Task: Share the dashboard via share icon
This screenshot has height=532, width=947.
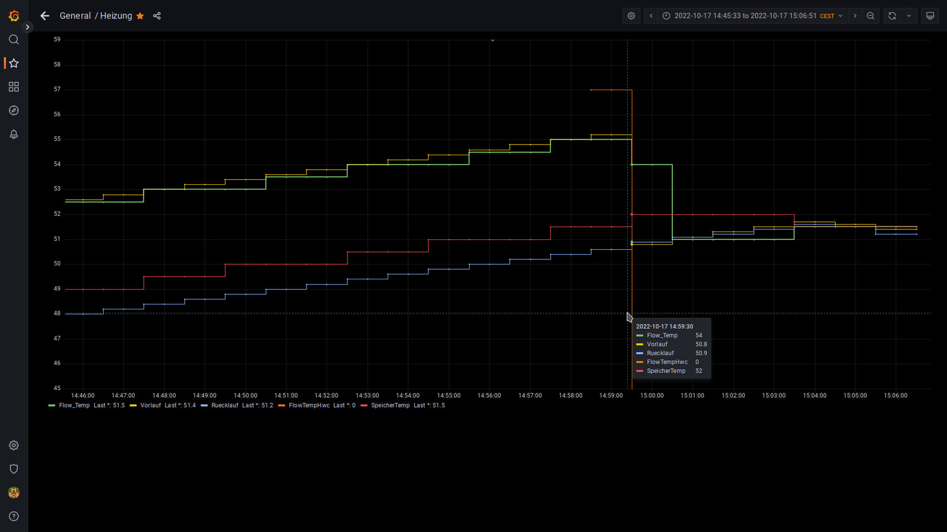Action: (157, 16)
